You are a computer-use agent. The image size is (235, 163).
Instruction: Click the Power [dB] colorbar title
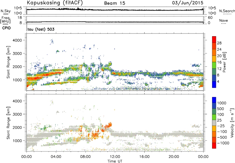tap(224, 62)
